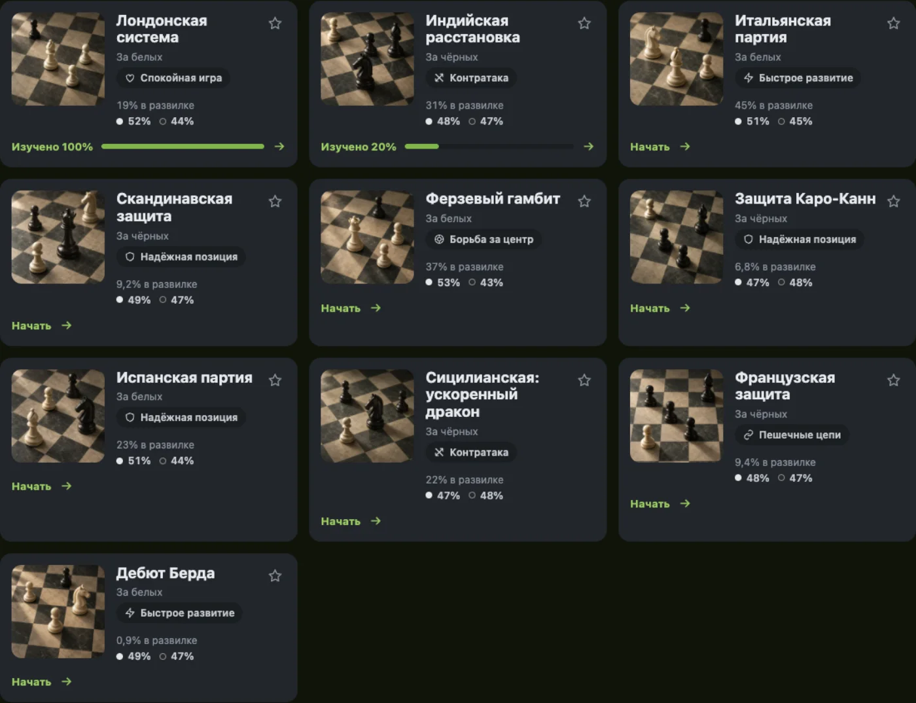Screen dimensions: 916x703
Task: Start the Итальянская партия lesson via Начать
Action: 660,147
